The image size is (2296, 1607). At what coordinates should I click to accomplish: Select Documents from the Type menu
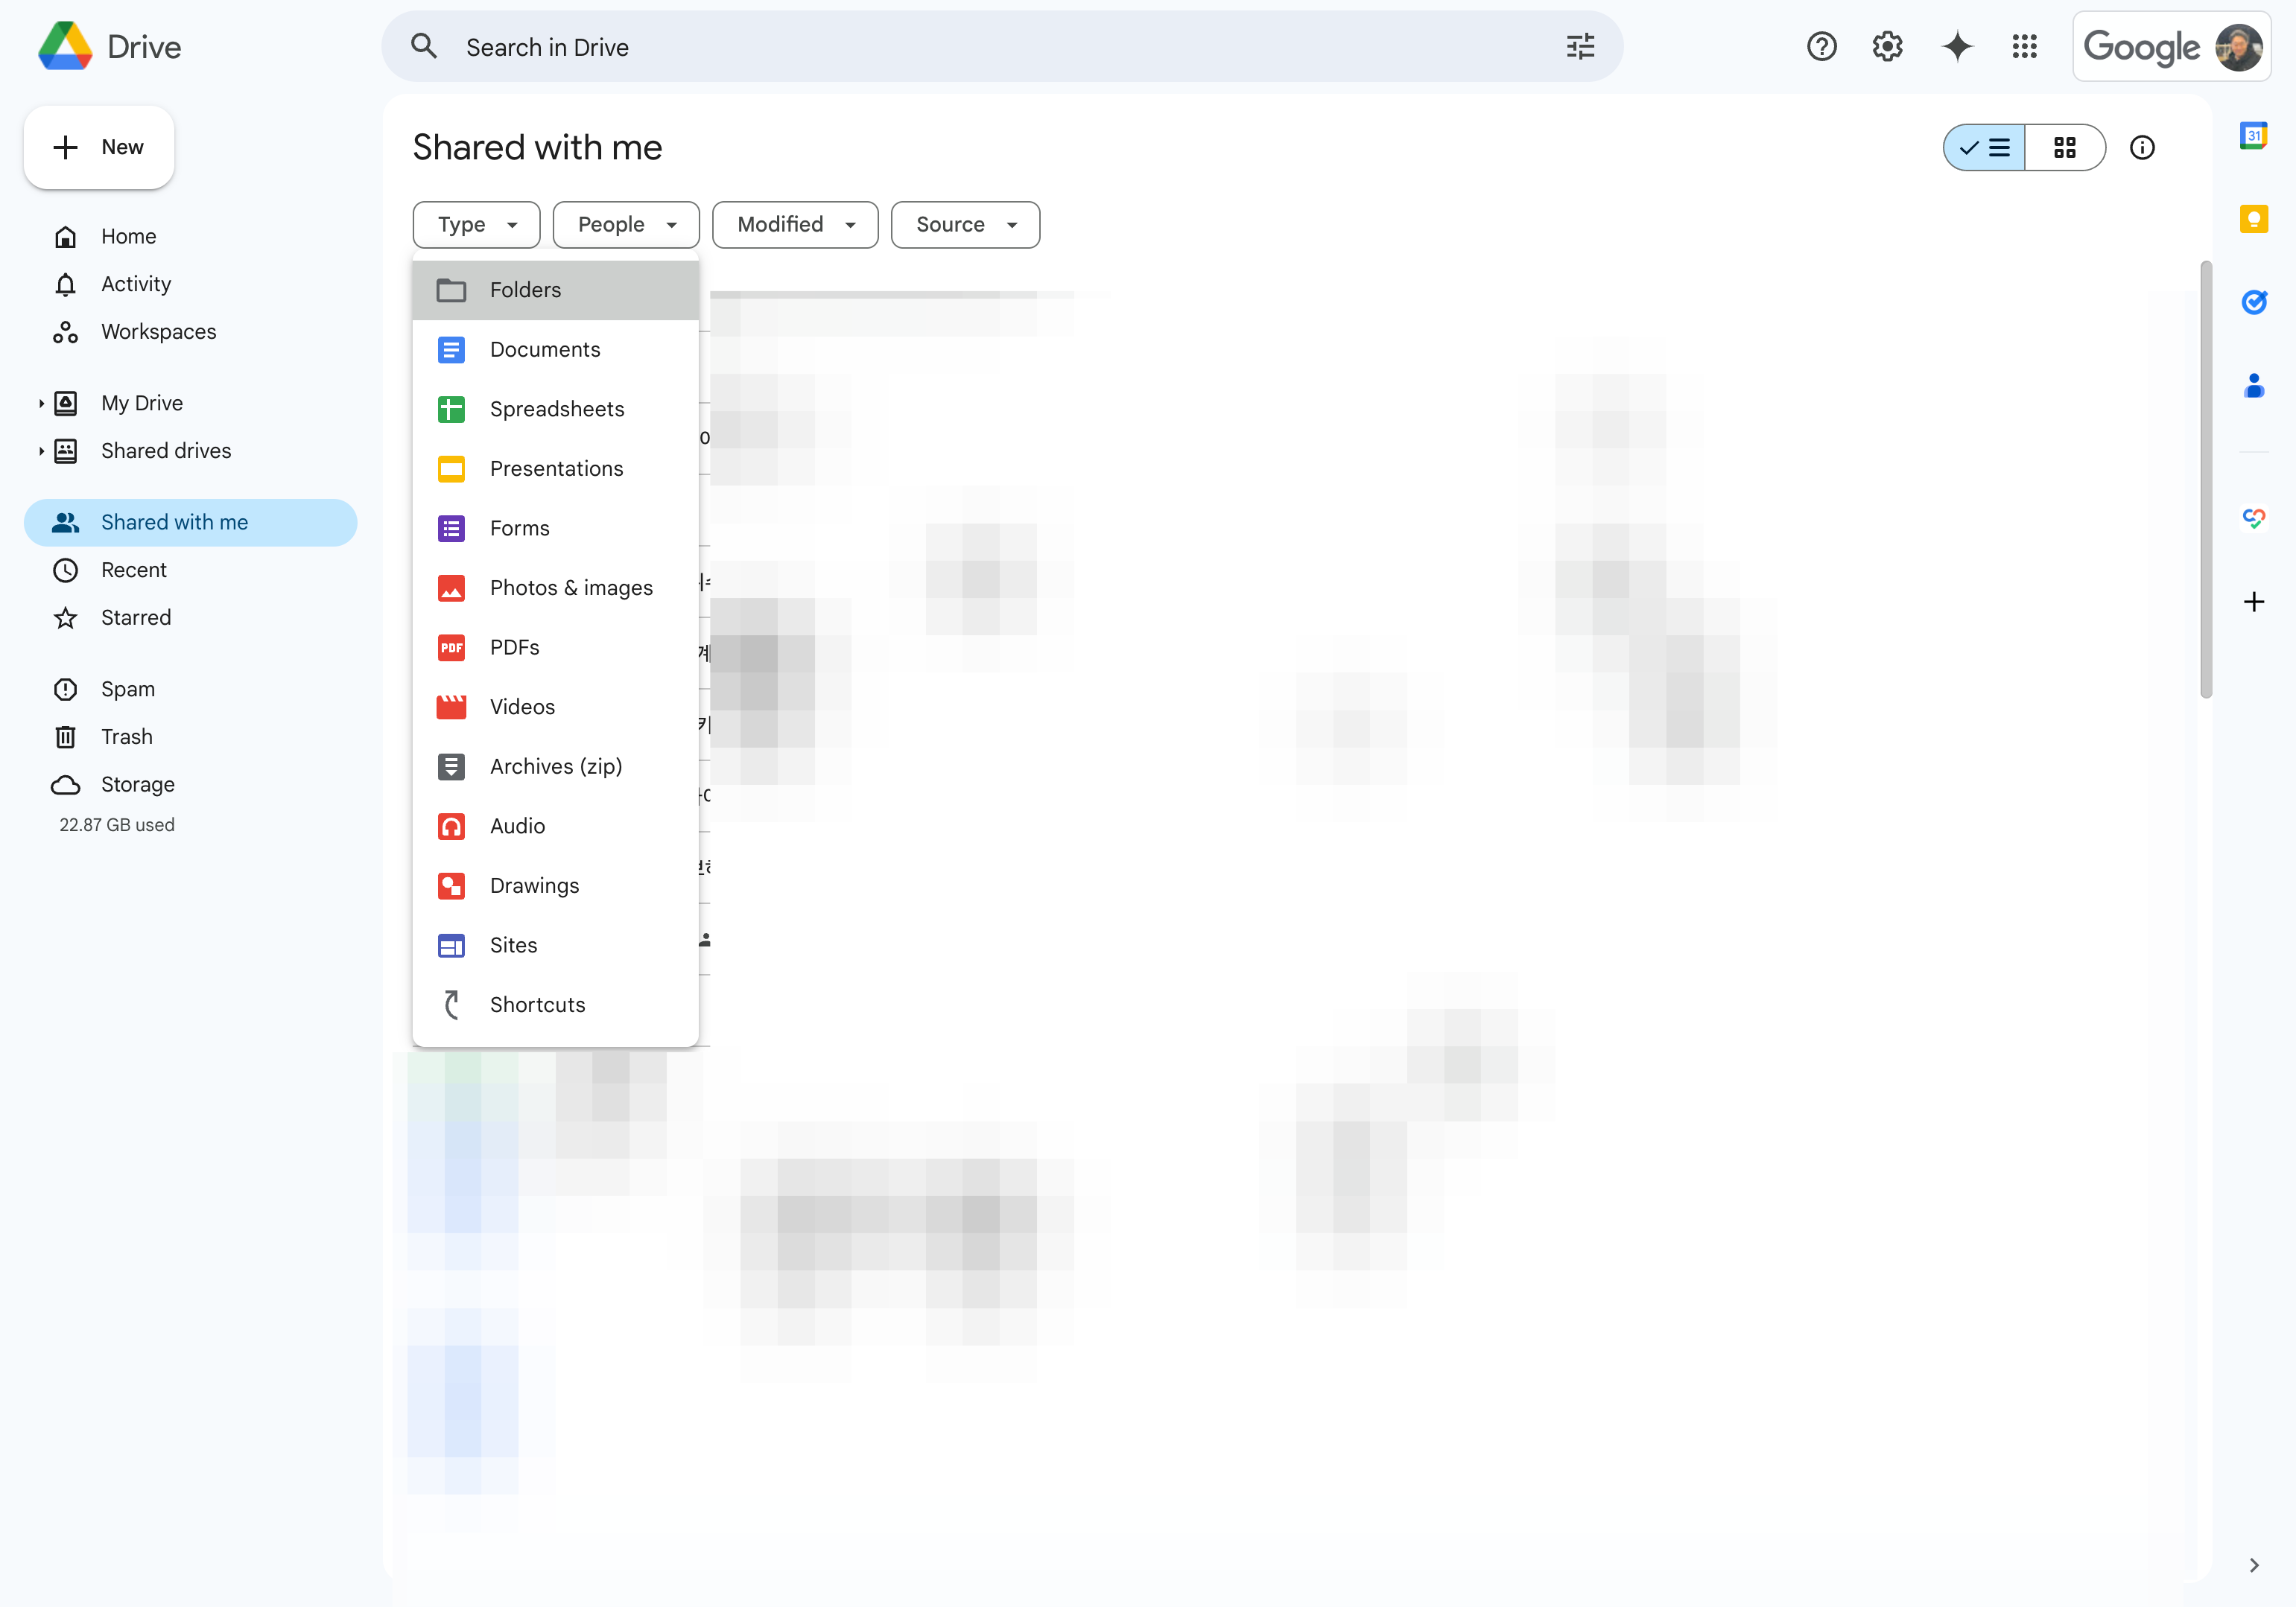tap(555, 350)
